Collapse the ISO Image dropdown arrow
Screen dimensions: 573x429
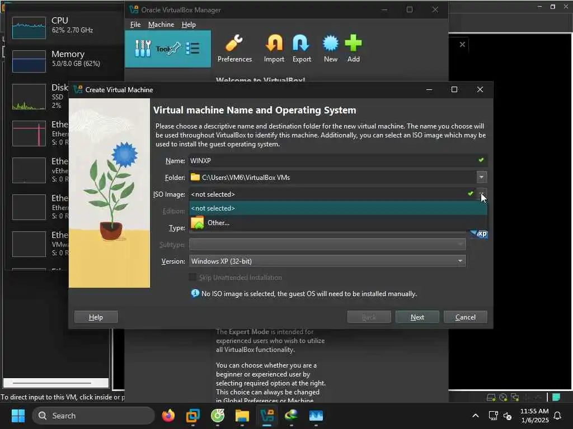(x=482, y=194)
